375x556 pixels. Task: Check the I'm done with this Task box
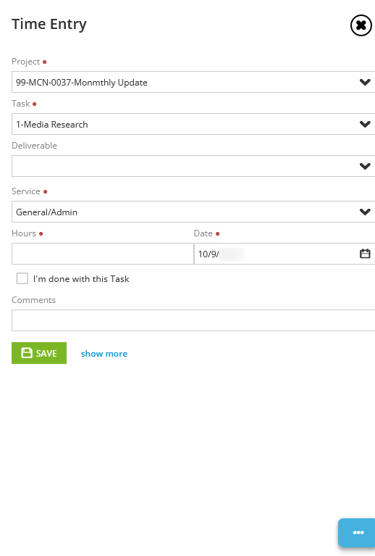(22, 278)
